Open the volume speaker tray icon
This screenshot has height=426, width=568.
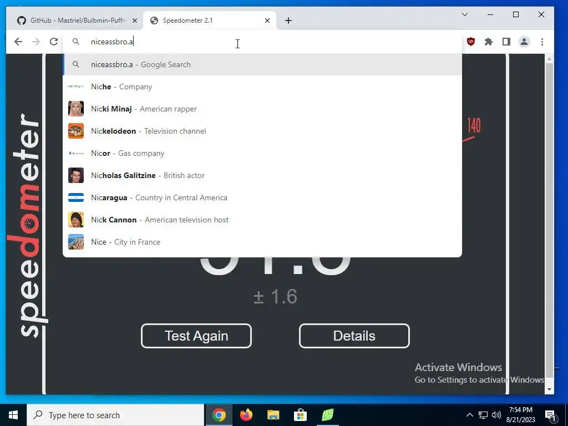click(496, 415)
